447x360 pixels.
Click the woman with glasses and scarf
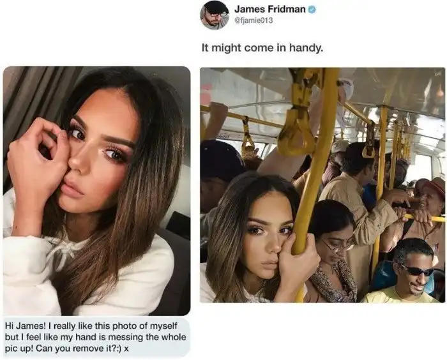pos(332,251)
